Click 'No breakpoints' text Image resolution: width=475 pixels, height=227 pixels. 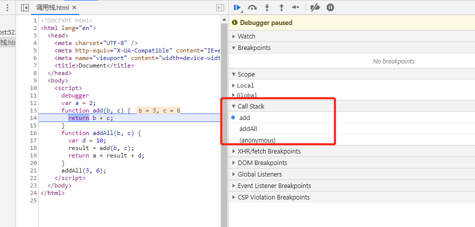[x=393, y=61]
